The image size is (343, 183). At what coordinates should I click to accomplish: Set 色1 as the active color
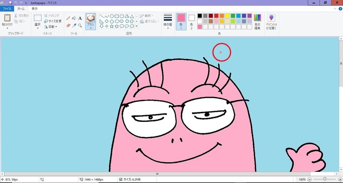click(x=181, y=20)
